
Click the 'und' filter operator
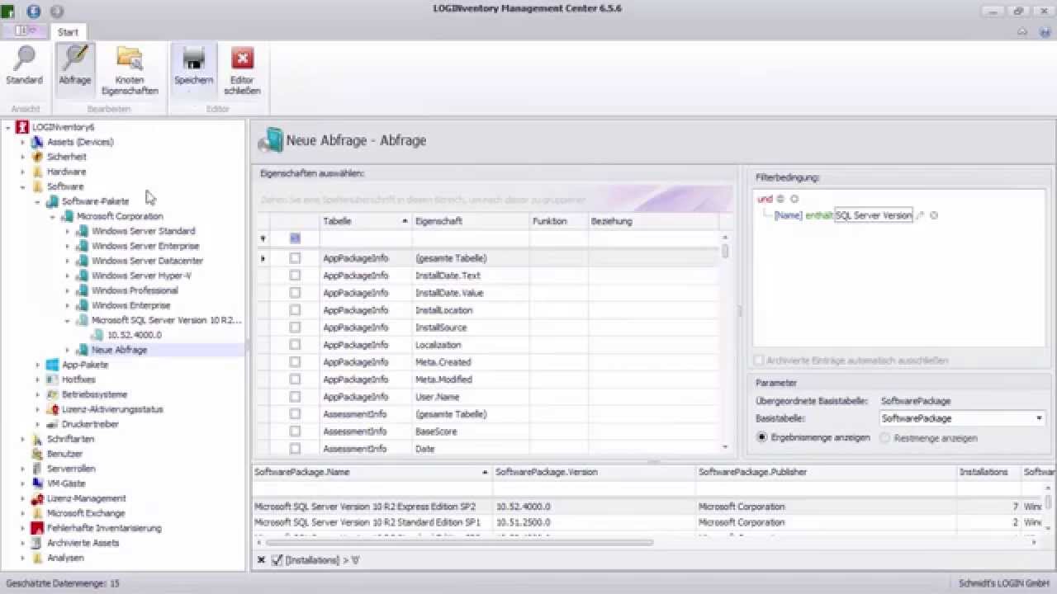coord(765,199)
